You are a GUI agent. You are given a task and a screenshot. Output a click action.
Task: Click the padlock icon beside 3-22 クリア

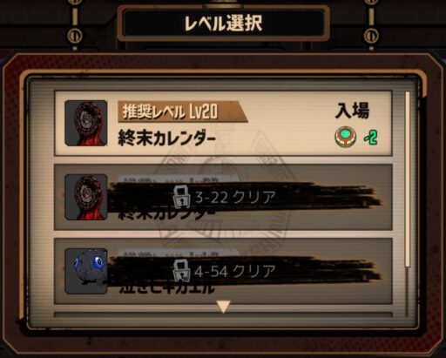181,197
